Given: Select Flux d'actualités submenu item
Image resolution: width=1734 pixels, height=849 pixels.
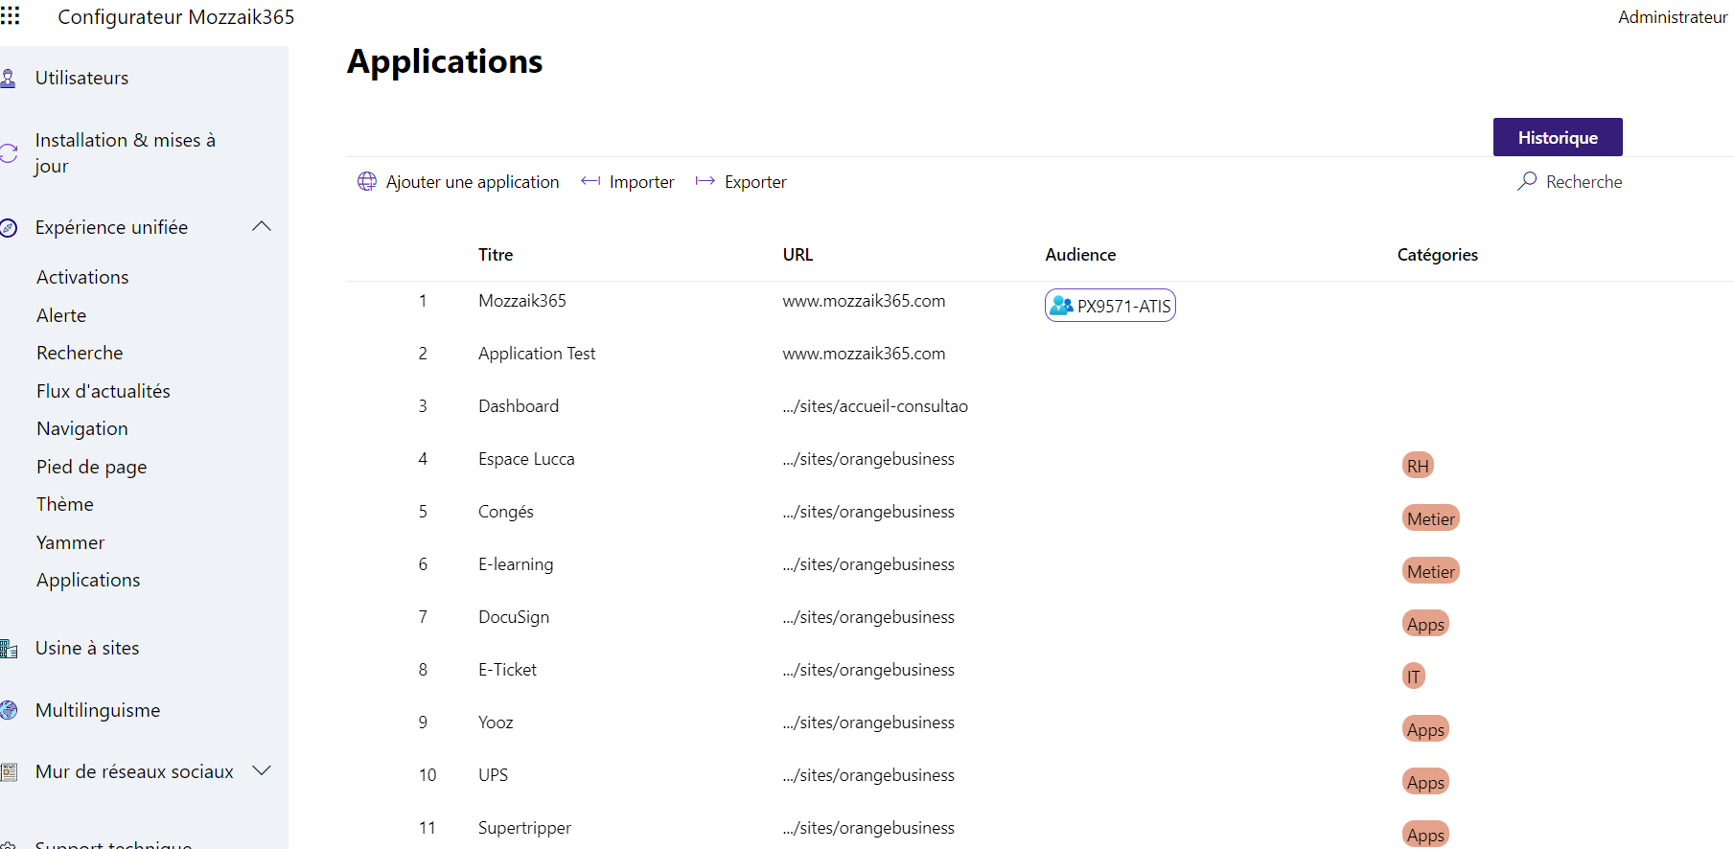Looking at the screenshot, I should tap(104, 391).
